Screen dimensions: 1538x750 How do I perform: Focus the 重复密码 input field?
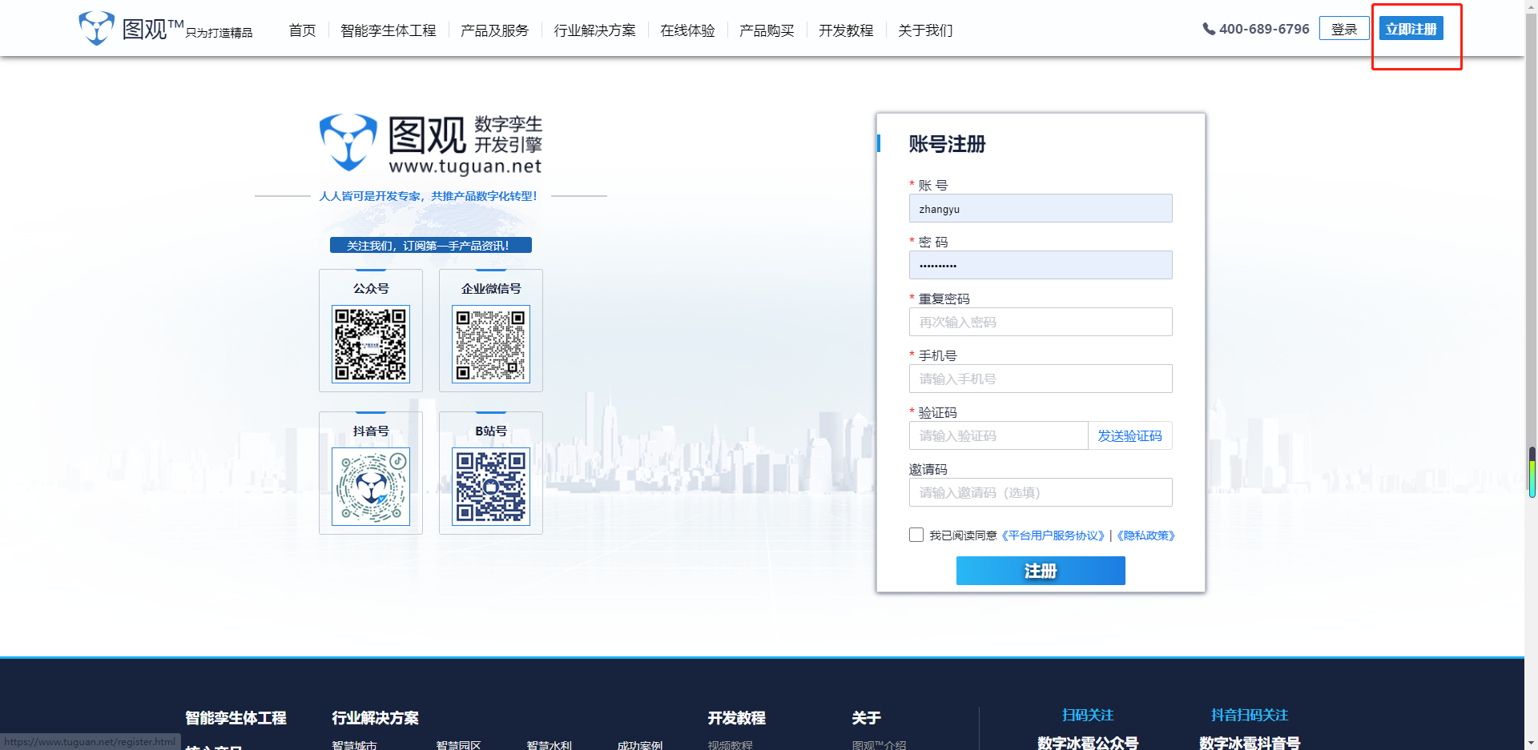point(1041,322)
